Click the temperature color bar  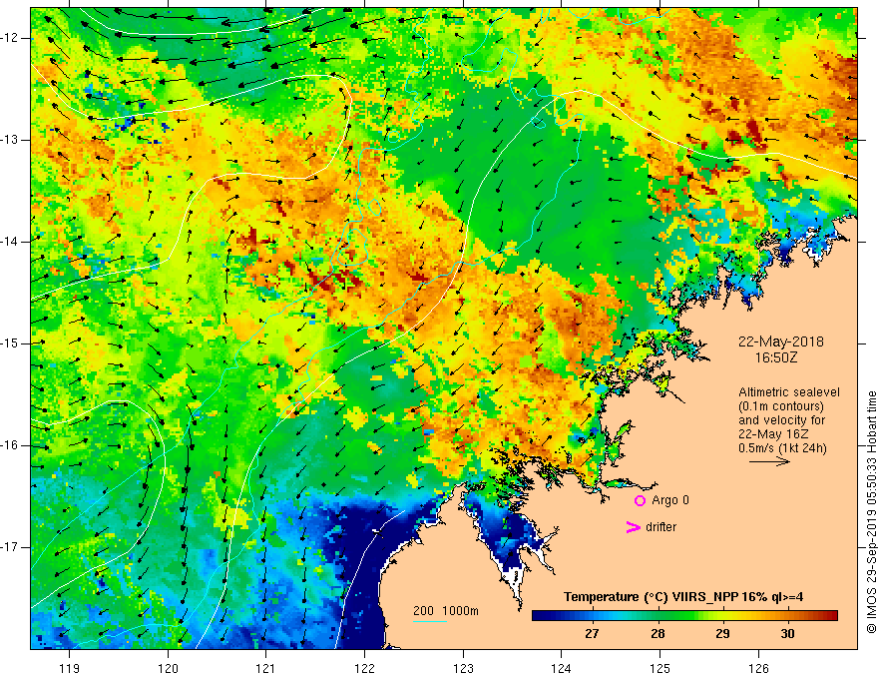pos(684,616)
